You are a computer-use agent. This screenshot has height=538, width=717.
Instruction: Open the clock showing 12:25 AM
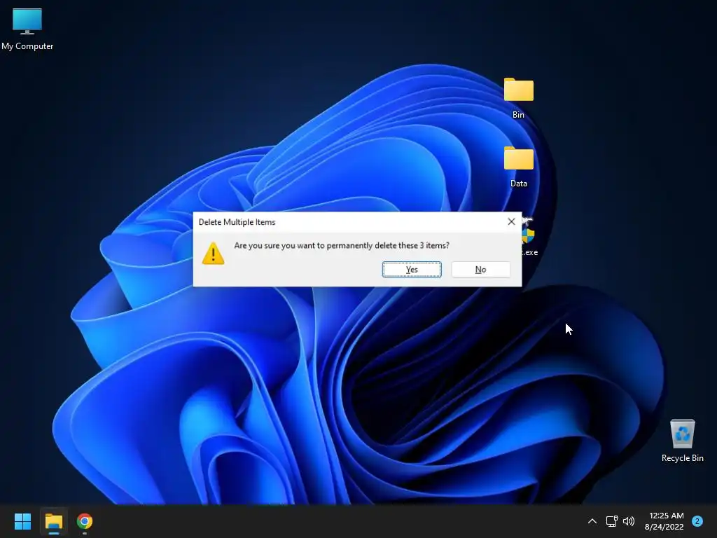click(x=664, y=521)
